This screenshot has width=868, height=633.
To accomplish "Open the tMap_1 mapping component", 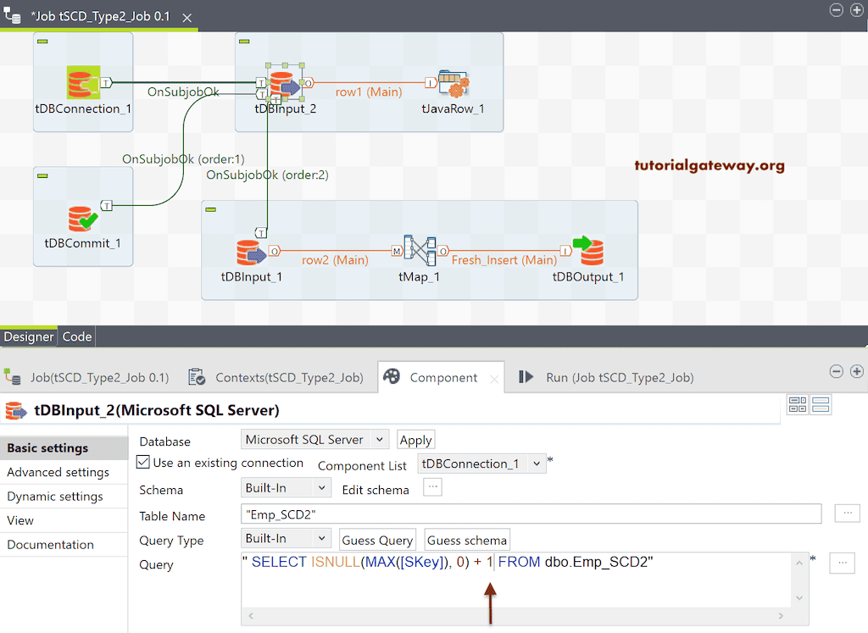I will [419, 252].
